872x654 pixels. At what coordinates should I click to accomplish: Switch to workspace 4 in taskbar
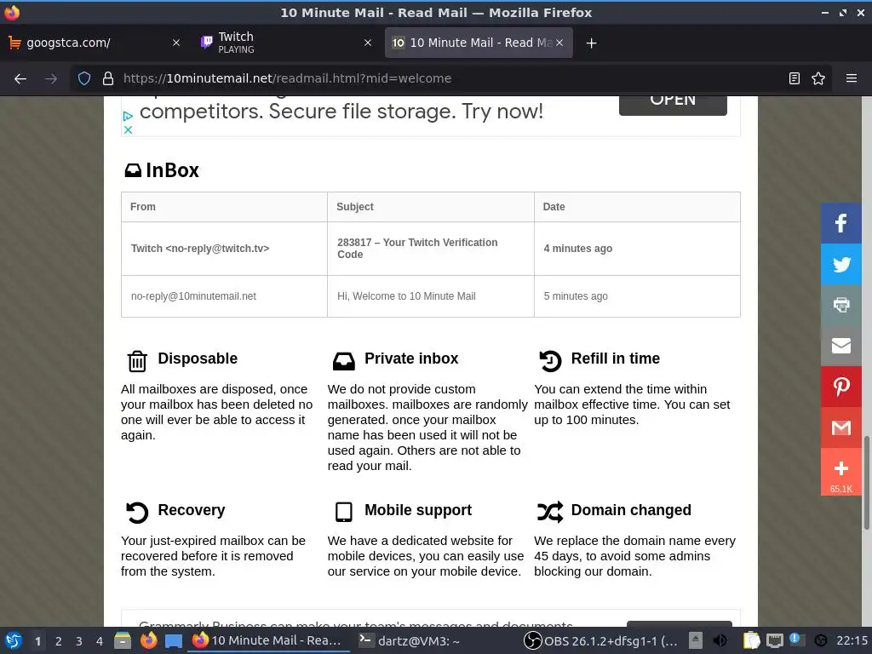(x=100, y=641)
